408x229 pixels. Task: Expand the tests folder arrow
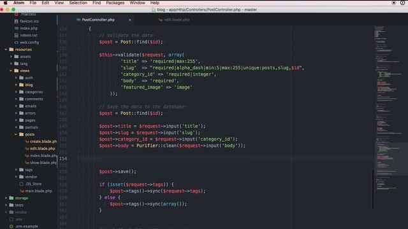tap(6, 205)
